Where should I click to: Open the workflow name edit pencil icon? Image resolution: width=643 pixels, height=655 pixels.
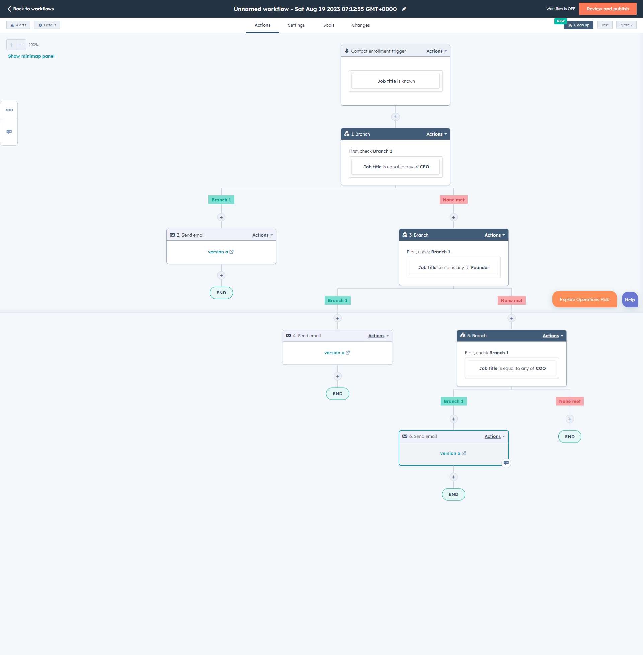point(404,9)
